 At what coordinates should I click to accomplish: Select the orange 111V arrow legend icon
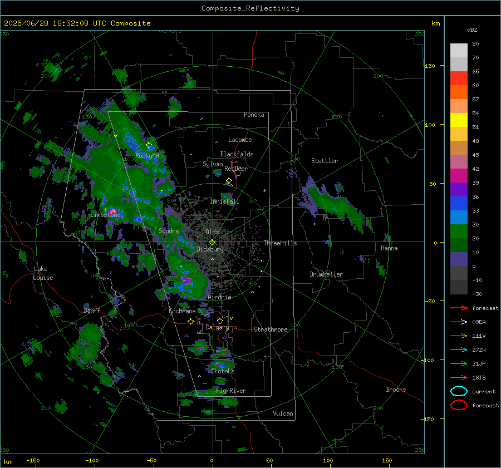tap(459, 336)
